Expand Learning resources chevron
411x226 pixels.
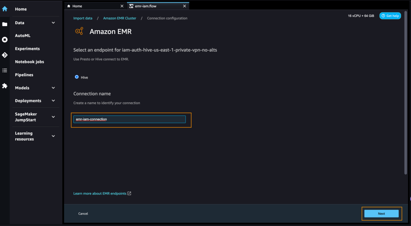pyautogui.click(x=53, y=136)
